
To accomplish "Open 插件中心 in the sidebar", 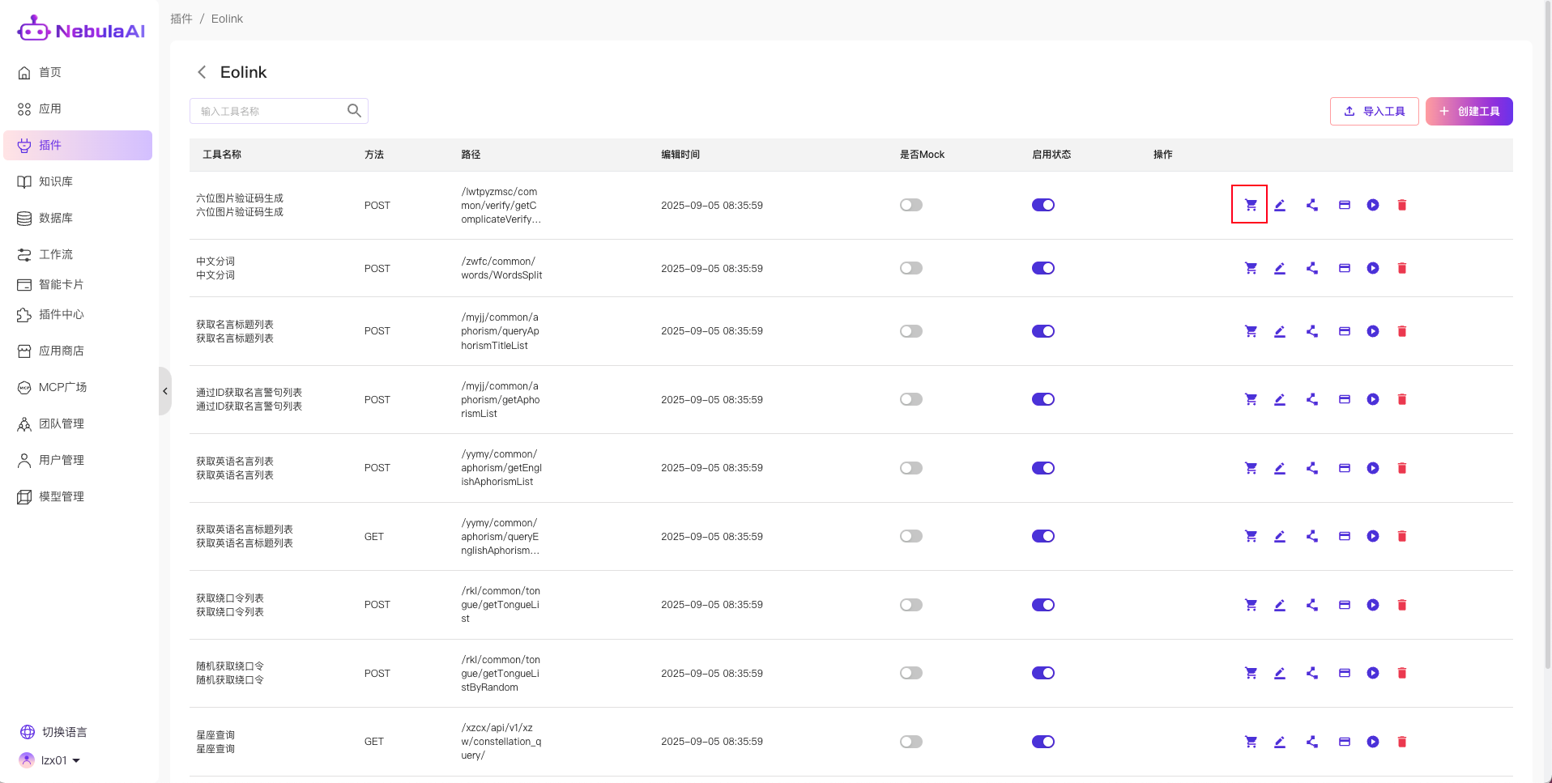I will click(x=78, y=314).
